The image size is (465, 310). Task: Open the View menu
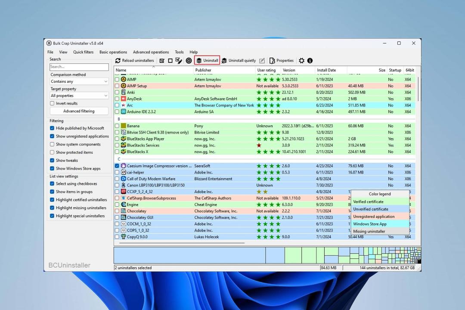click(x=63, y=52)
